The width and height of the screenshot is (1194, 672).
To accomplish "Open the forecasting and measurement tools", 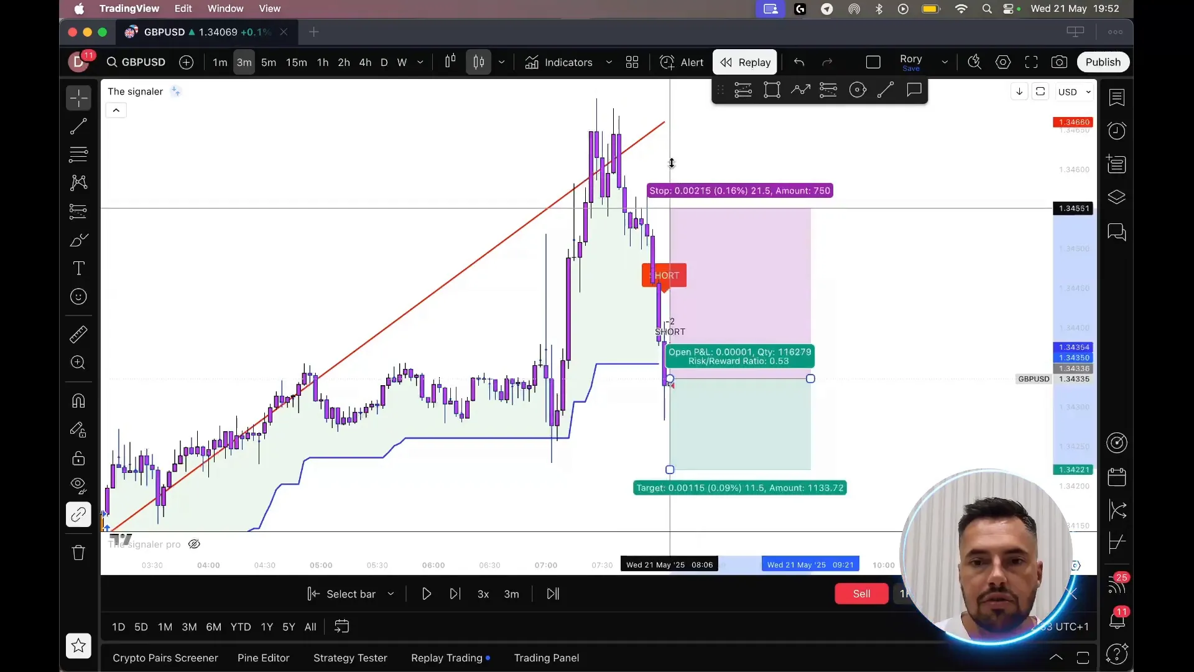I will (78, 212).
